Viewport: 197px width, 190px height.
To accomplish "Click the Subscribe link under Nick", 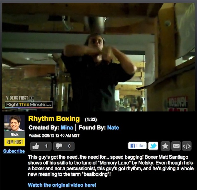I will click(x=14, y=151).
